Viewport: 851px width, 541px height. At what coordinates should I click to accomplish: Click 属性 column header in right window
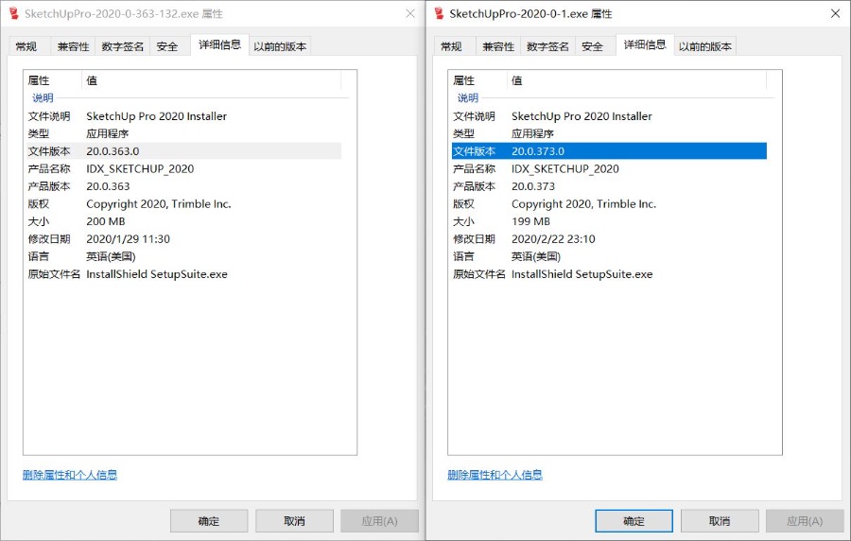pos(478,80)
